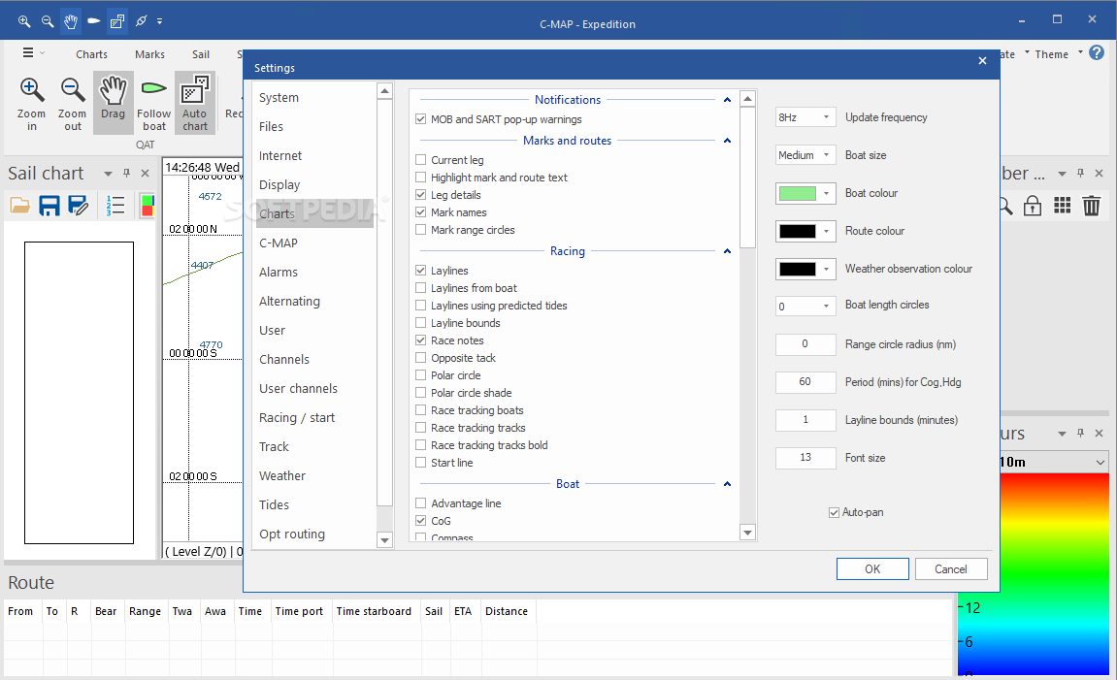Select Opt routing settings category
The width and height of the screenshot is (1117, 680).
point(292,534)
